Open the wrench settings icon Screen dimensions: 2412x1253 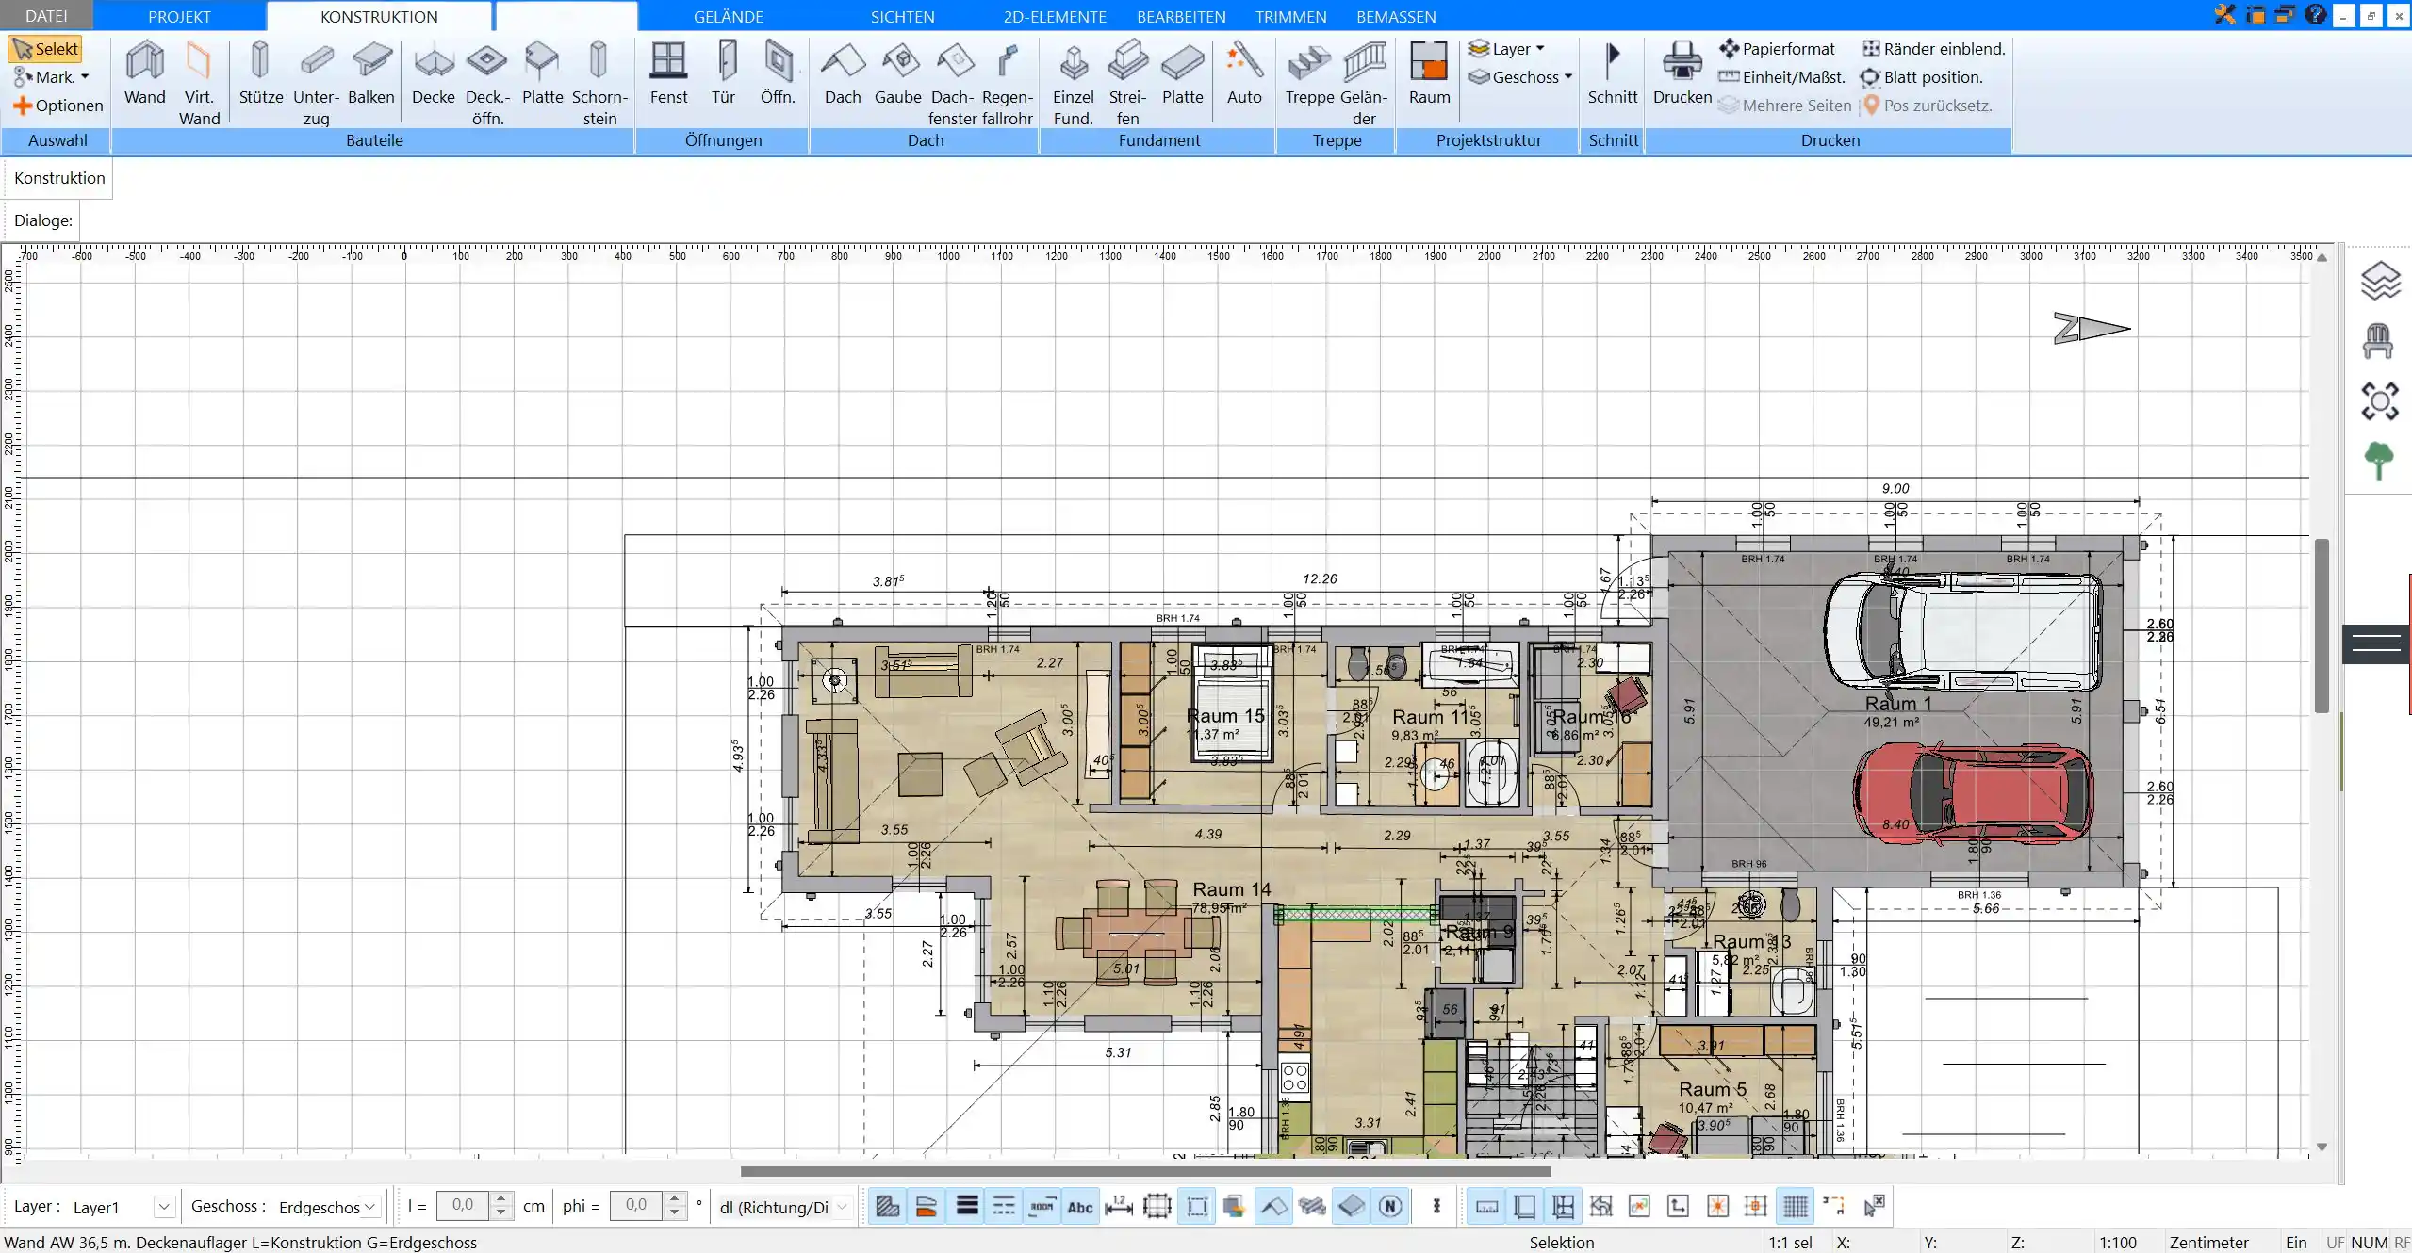point(2224,14)
